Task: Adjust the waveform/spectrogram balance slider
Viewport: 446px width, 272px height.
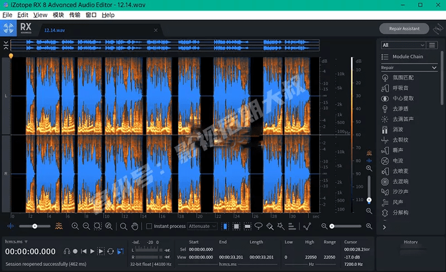Action: (35, 226)
